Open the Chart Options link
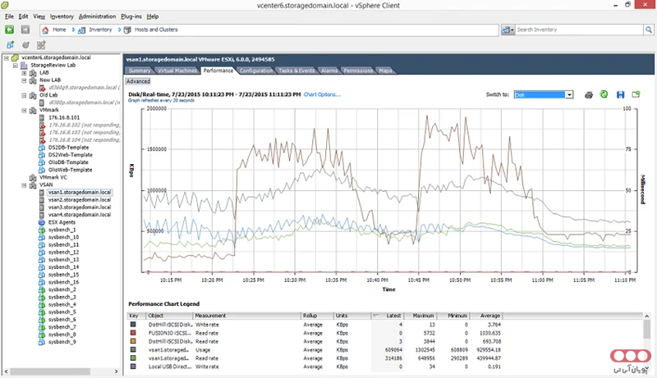657x378 pixels. tap(322, 94)
